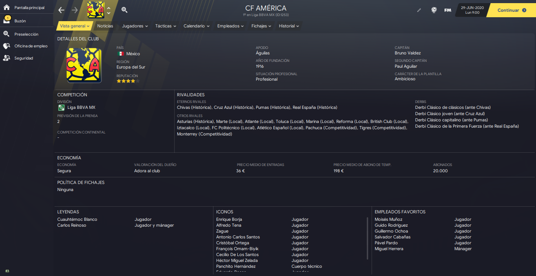Open the Noticias tab
This screenshot has height=276, width=536.
click(105, 26)
